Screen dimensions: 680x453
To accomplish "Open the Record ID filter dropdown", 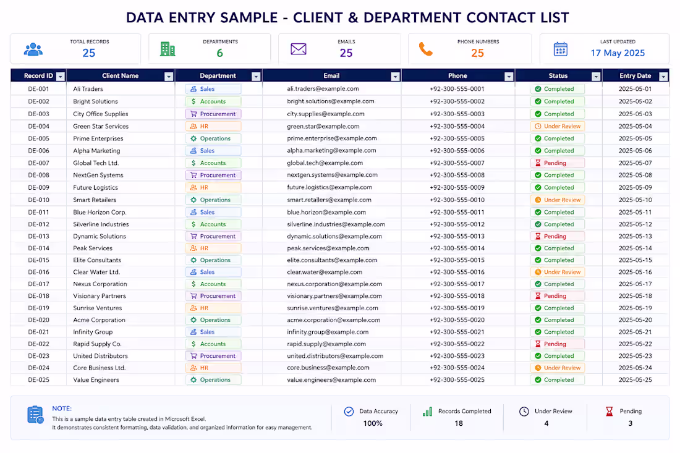I will 61,77.
